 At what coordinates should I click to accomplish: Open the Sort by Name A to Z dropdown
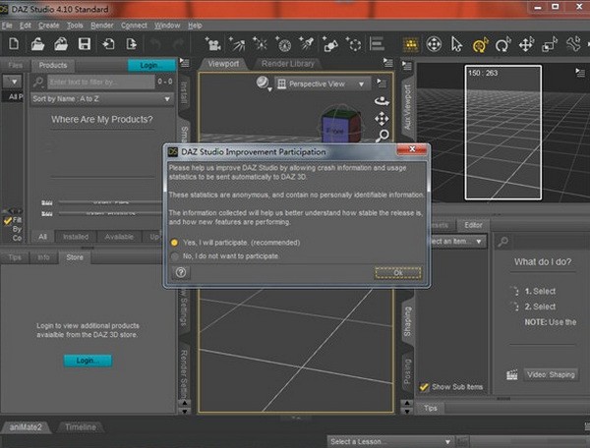[x=101, y=99]
